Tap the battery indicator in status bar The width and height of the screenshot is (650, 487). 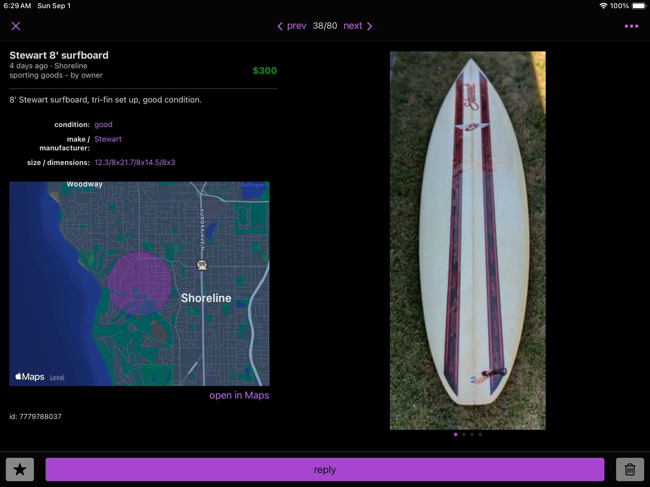pyautogui.click(x=639, y=6)
